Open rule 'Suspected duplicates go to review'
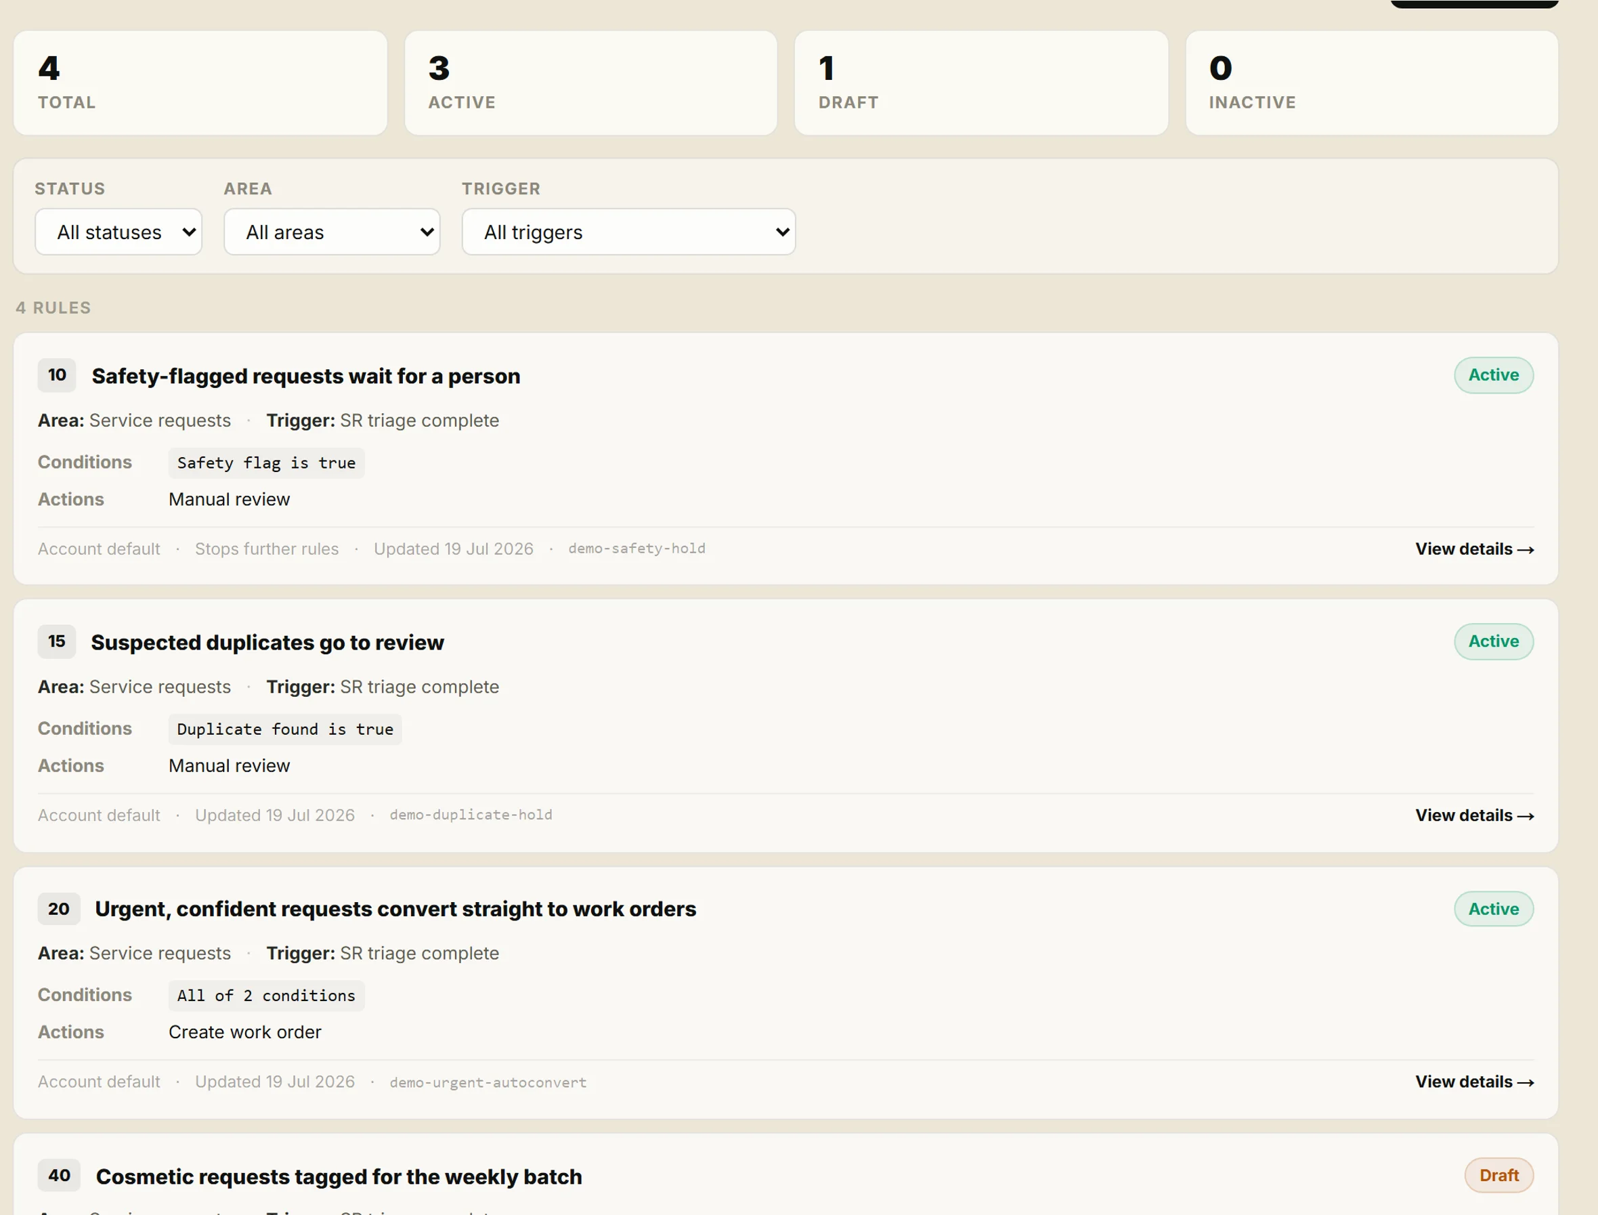The height and width of the screenshot is (1215, 1598). [267, 642]
